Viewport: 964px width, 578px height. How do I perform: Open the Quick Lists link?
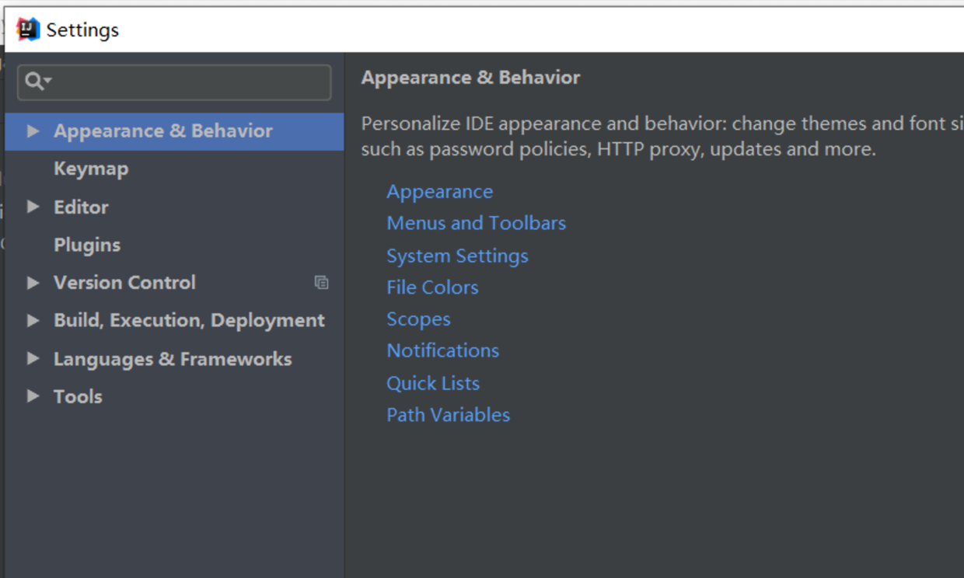point(433,383)
